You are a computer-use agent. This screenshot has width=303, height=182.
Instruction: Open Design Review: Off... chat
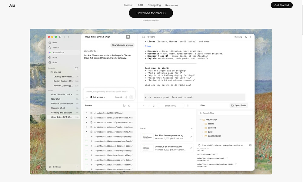click(63, 81)
